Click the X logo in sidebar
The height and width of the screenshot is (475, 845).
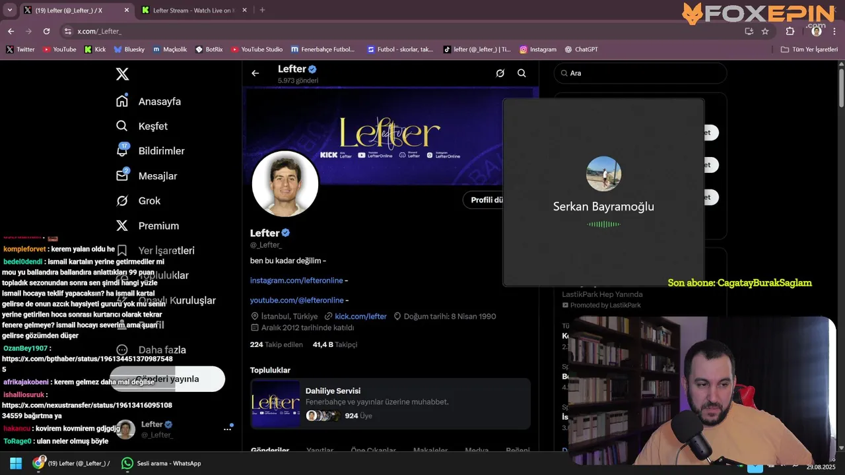(122, 74)
